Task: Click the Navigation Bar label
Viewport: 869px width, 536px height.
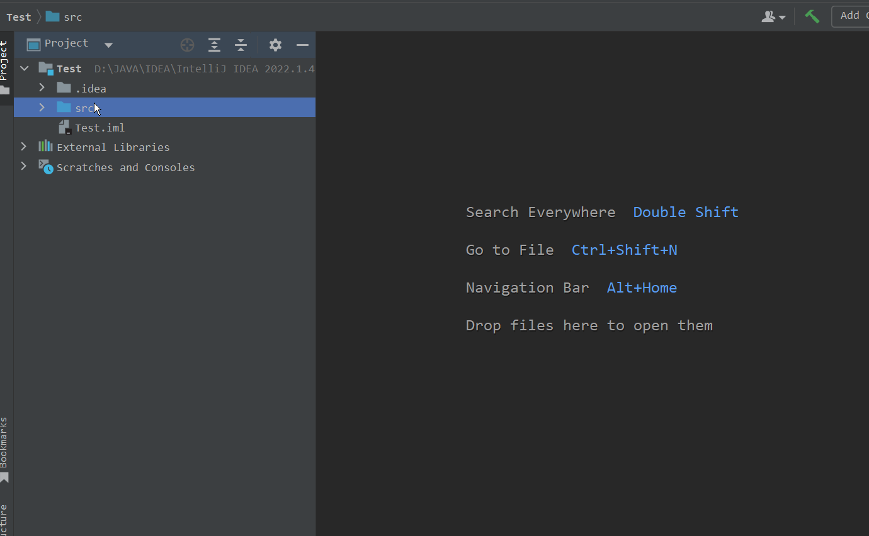Action: coord(527,288)
